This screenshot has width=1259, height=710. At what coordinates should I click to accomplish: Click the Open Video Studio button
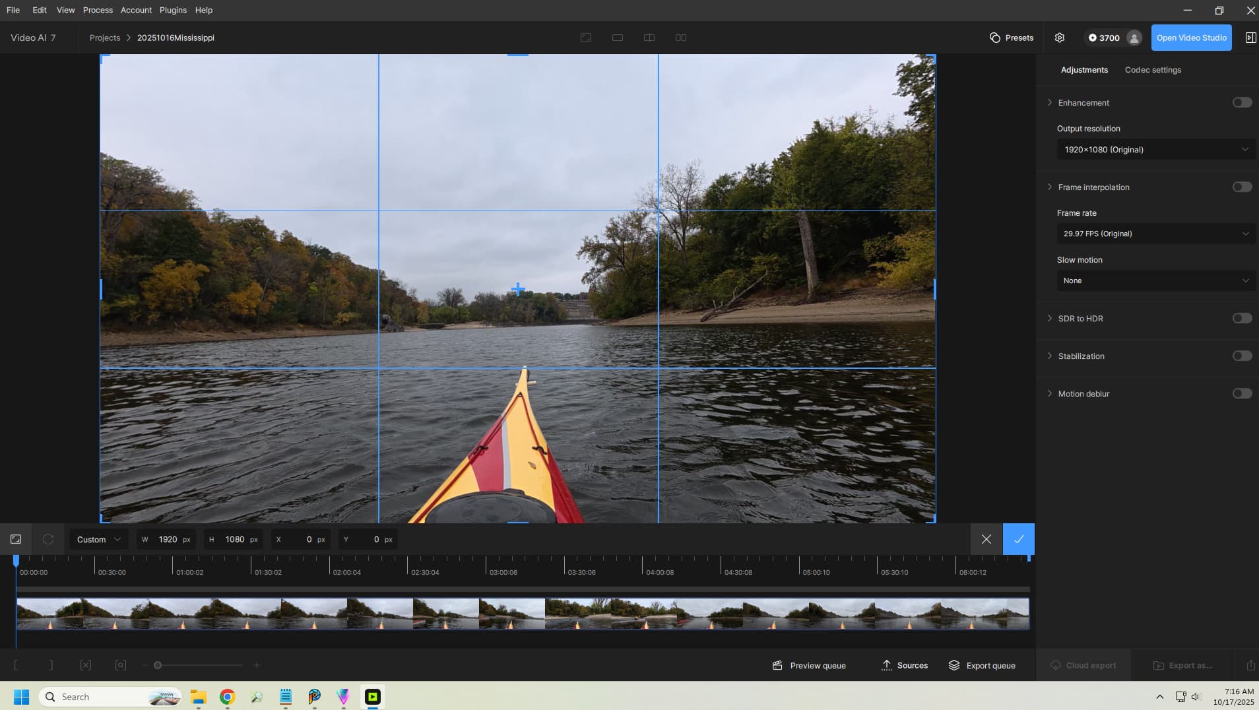point(1191,38)
